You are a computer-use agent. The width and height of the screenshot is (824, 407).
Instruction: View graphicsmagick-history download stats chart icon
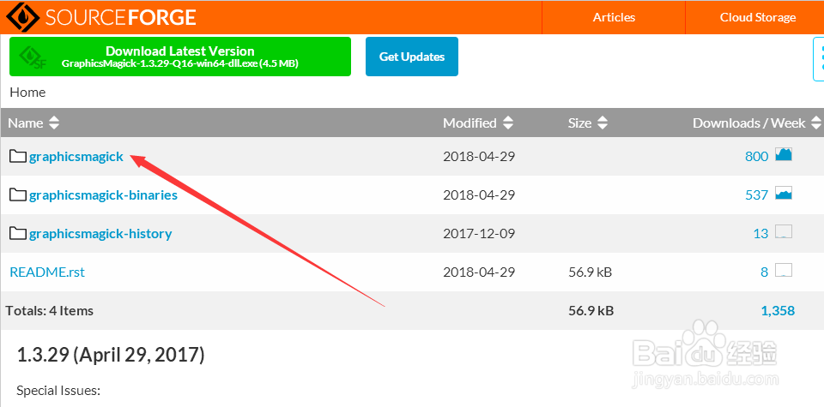784,232
